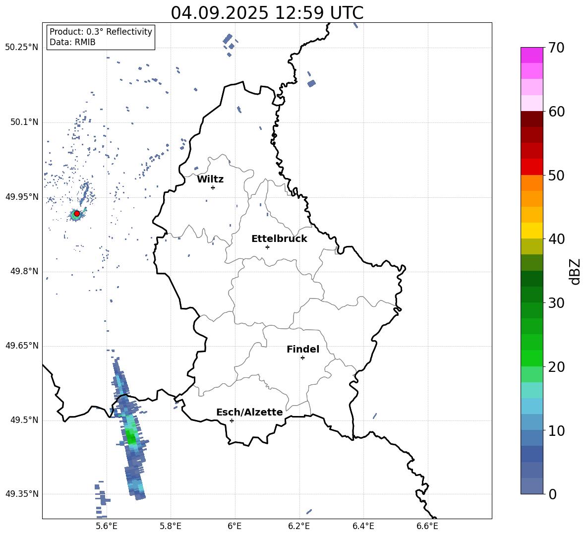This screenshot has width=587, height=536.
Task: Click the yellow colorbar swatch above 40
Action: coord(531,231)
